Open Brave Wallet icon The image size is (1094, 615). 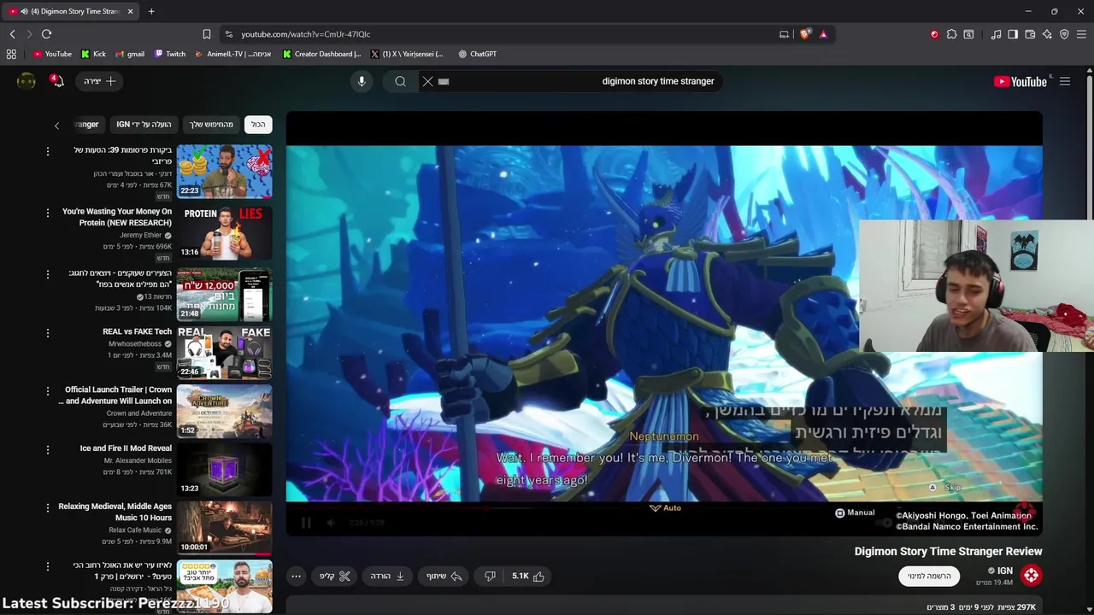tap(1030, 34)
